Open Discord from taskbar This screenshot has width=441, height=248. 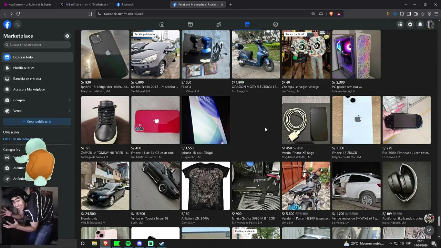pyautogui.click(x=140, y=244)
